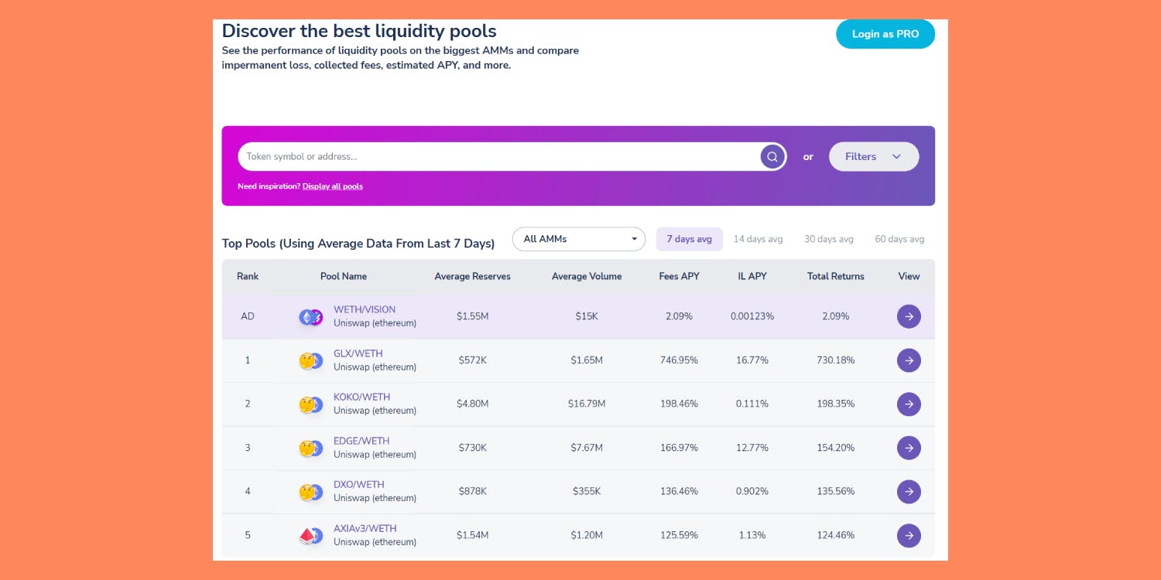The height and width of the screenshot is (580, 1161).
Task: Click the $1.20M average volume value
Action: [x=587, y=535]
